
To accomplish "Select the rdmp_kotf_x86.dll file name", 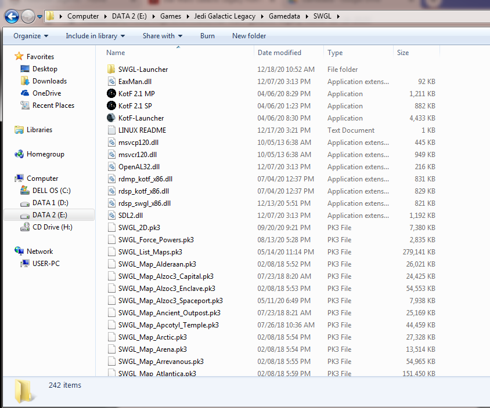I will pyautogui.click(x=145, y=179).
